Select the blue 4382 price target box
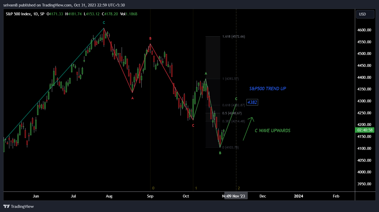 pyautogui.click(x=252, y=102)
